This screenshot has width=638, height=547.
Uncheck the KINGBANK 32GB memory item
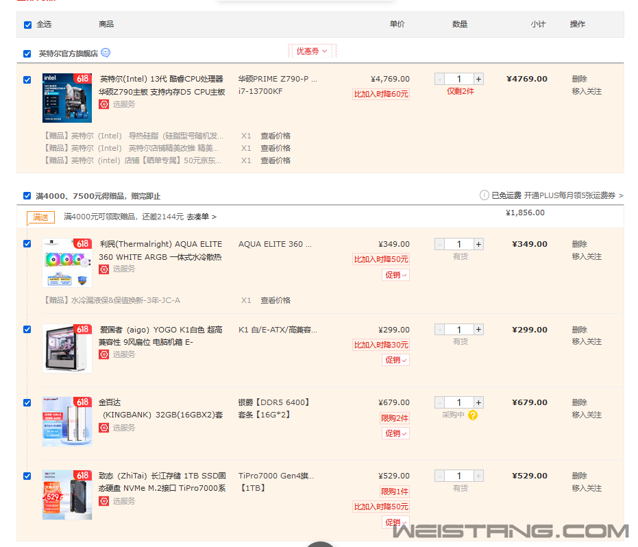click(27, 402)
